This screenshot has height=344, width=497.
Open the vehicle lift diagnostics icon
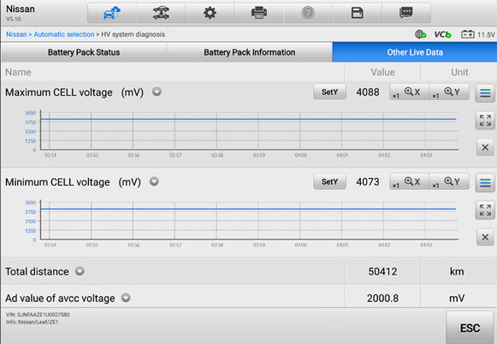pos(161,13)
